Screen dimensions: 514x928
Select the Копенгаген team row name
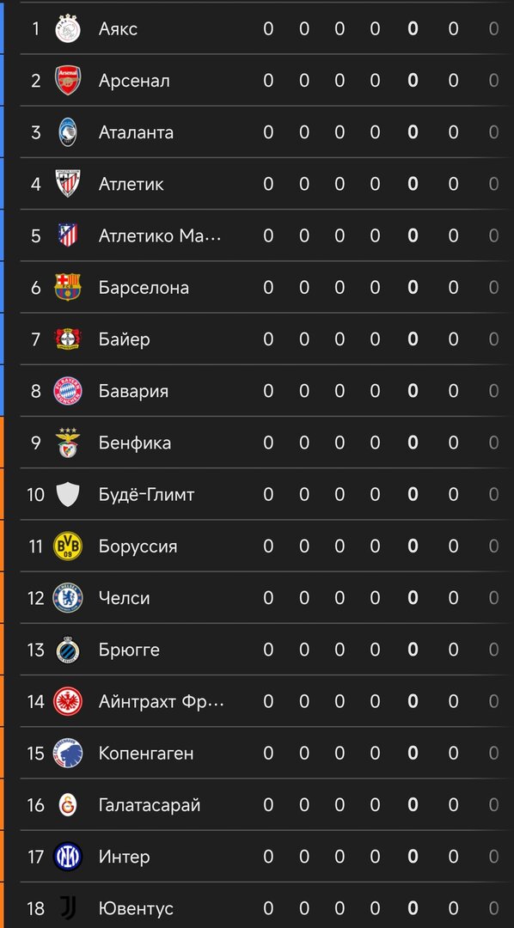[146, 754]
